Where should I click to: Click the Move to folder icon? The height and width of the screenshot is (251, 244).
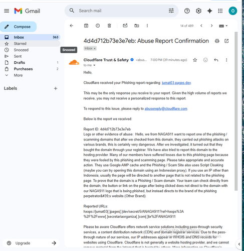[137, 26]
